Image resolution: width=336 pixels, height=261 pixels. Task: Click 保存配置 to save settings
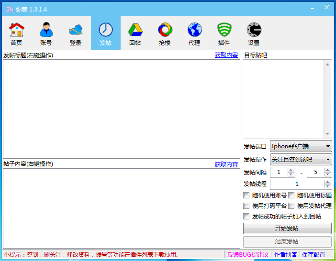[314, 255]
